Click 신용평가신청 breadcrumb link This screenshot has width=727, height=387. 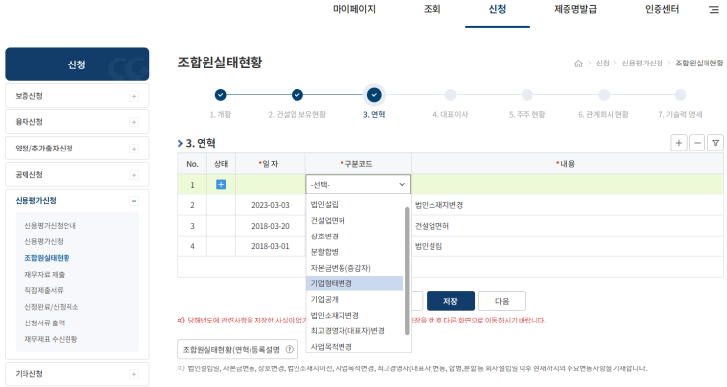(642, 63)
